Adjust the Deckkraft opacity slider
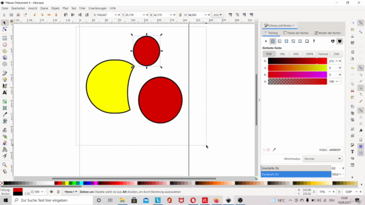365x205 pixels. 296,175
